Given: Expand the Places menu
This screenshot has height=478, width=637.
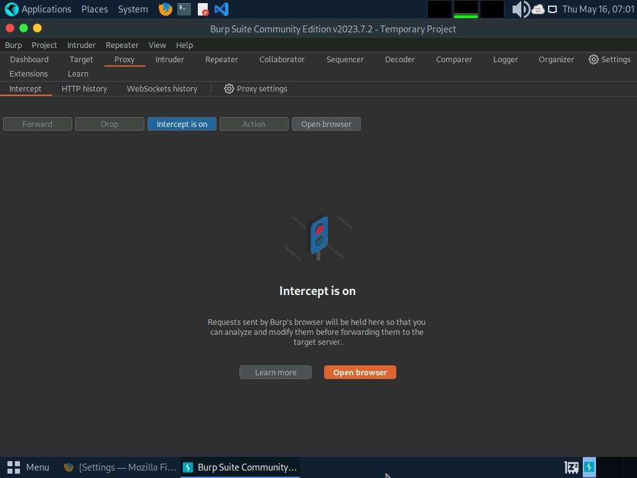Looking at the screenshot, I should click(95, 9).
